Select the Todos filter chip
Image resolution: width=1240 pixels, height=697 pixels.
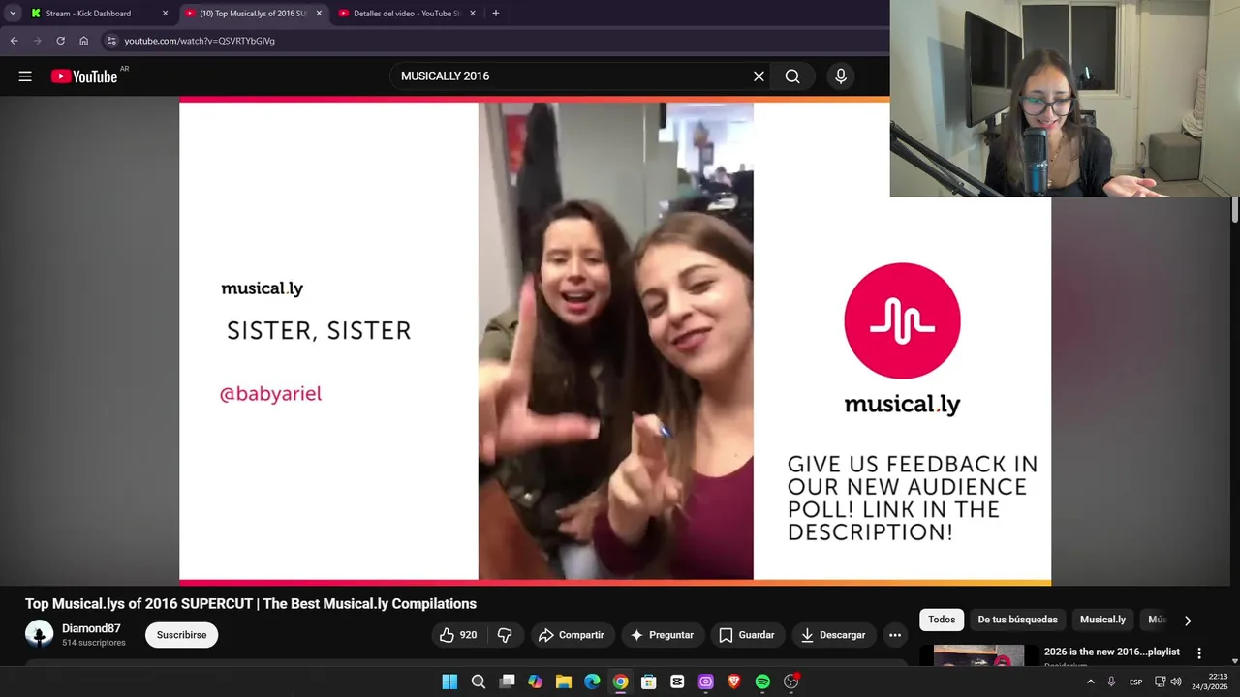[942, 620]
